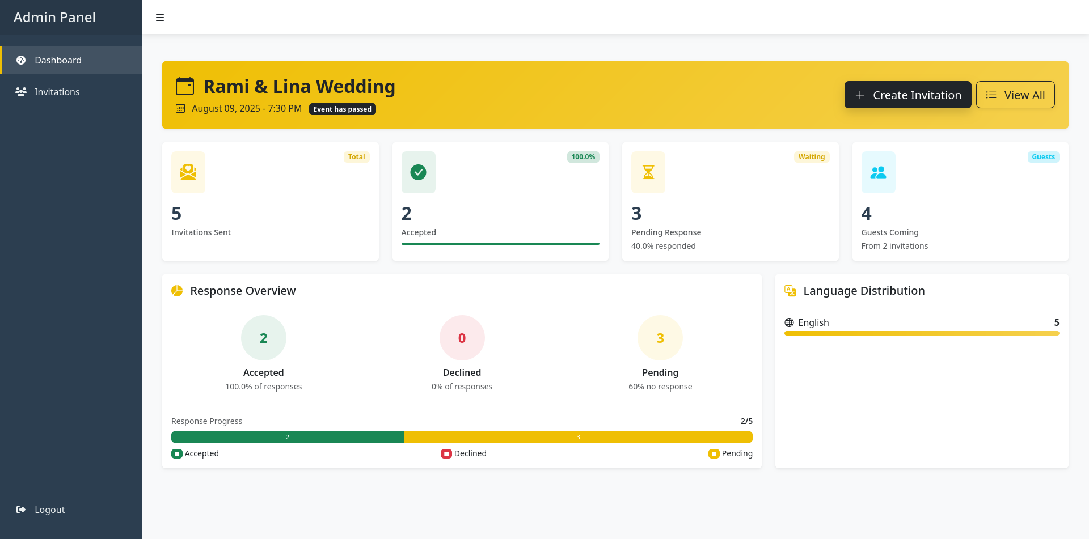The height and width of the screenshot is (539, 1089).
Task: Click the calendar icon beside wedding title
Action: pos(184,86)
